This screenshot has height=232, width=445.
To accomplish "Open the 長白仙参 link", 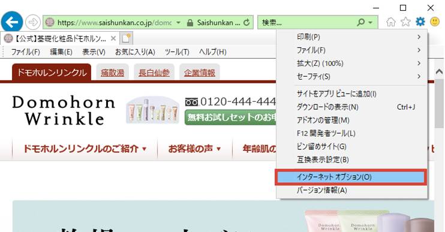I will coord(154,73).
